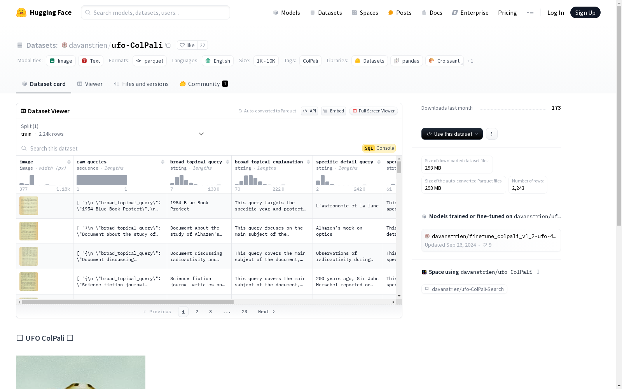Sort the image column
Screen dimensions: 622x389
[69, 162]
